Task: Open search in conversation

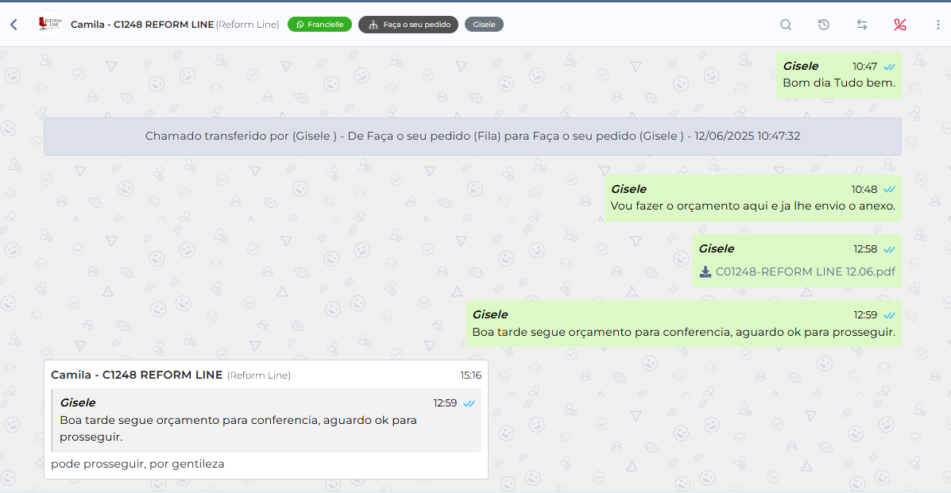Action: [786, 25]
